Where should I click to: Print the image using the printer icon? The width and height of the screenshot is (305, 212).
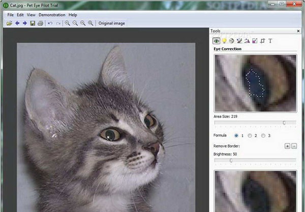[x=40, y=23]
